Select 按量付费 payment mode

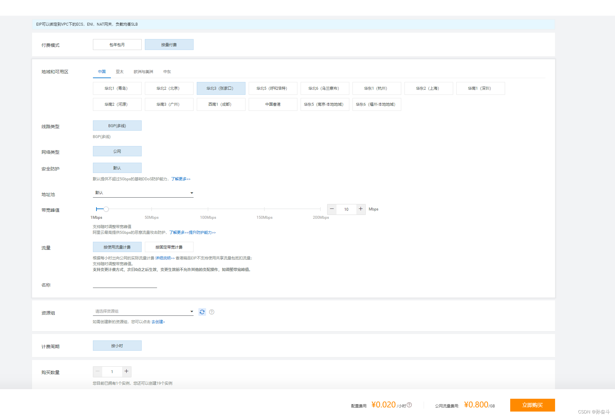(x=169, y=45)
